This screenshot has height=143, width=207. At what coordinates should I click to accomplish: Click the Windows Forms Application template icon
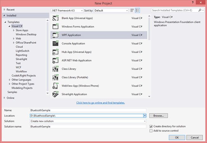tap(55, 26)
